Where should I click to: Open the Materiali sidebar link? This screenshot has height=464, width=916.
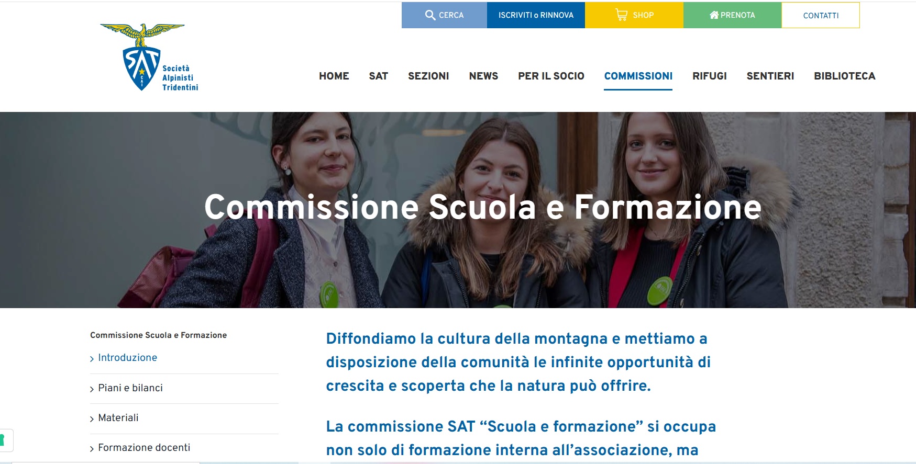tap(118, 418)
